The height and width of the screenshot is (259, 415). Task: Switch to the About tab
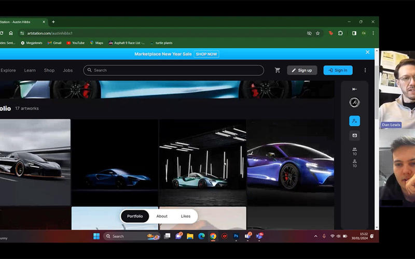coord(162,216)
